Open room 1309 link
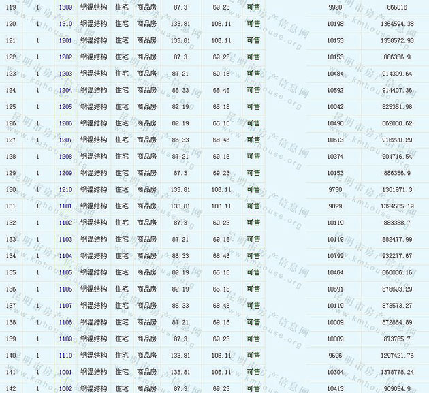429x393 pixels. click(65, 7)
